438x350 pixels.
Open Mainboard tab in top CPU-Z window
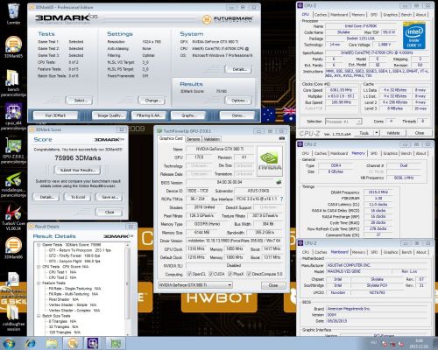339,15
